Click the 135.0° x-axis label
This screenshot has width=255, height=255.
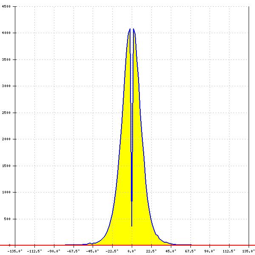click(249, 251)
